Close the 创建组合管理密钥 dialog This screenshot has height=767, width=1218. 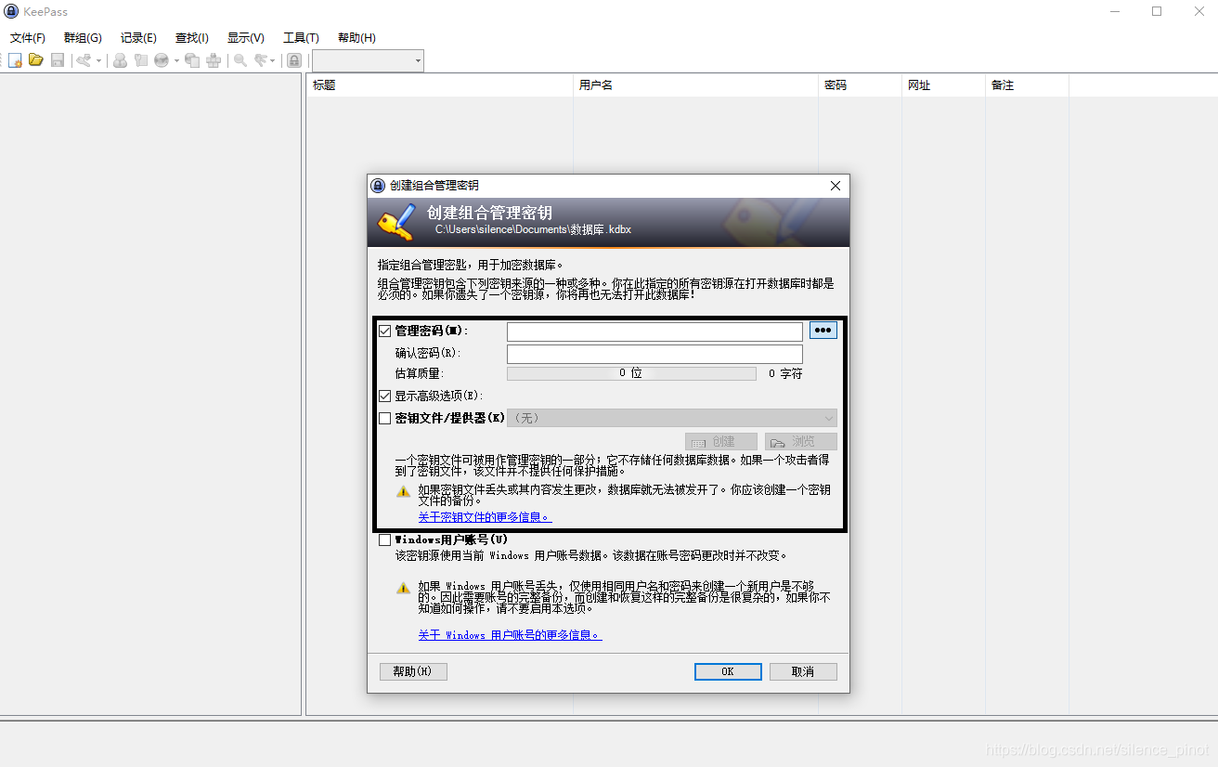click(836, 186)
